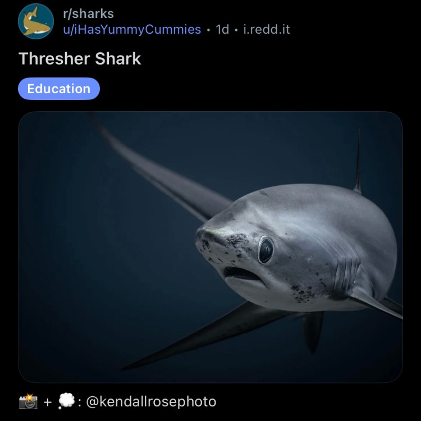The image size is (421, 421).
Task: Click the plus sign between caption emojis
Action: coord(48,402)
